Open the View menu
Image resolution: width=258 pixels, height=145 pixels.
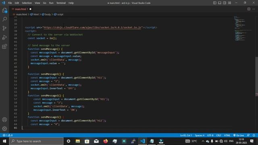[x=37, y=3]
